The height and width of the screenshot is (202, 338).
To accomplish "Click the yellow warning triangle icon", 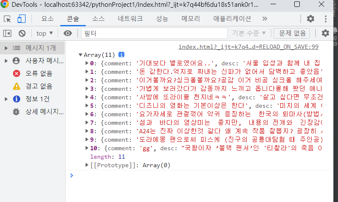I will point(17,86).
